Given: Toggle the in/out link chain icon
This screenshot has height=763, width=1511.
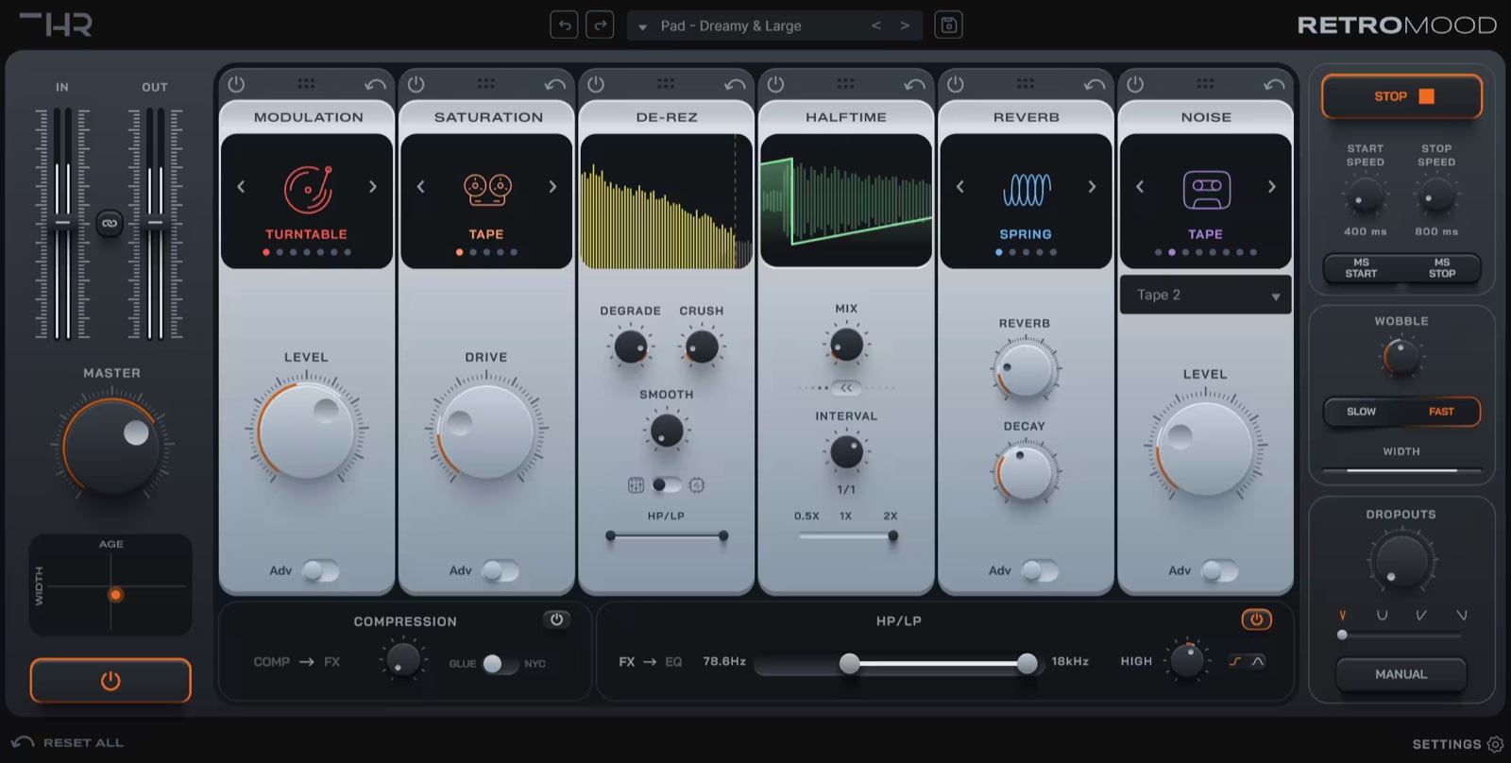Looking at the screenshot, I should [110, 224].
